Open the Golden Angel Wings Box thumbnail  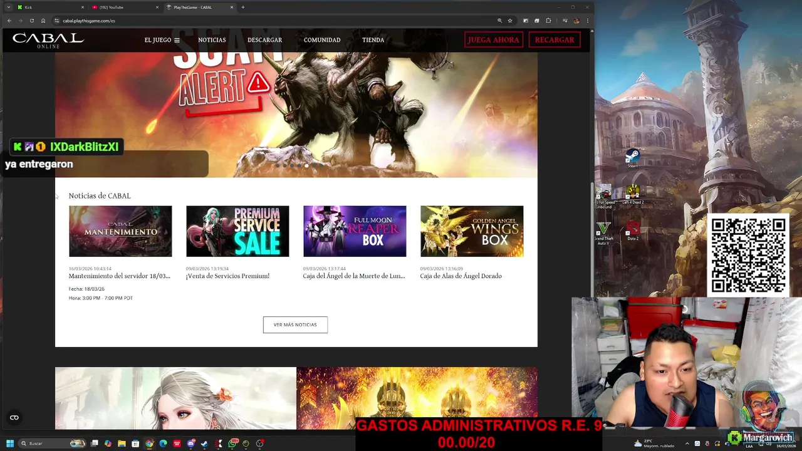[x=472, y=231]
